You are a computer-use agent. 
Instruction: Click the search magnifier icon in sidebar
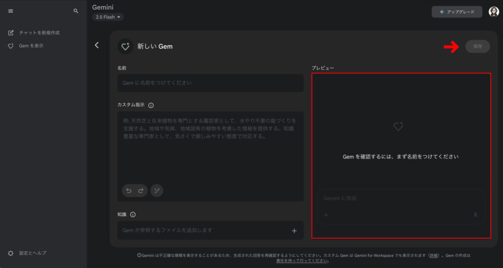click(x=76, y=11)
